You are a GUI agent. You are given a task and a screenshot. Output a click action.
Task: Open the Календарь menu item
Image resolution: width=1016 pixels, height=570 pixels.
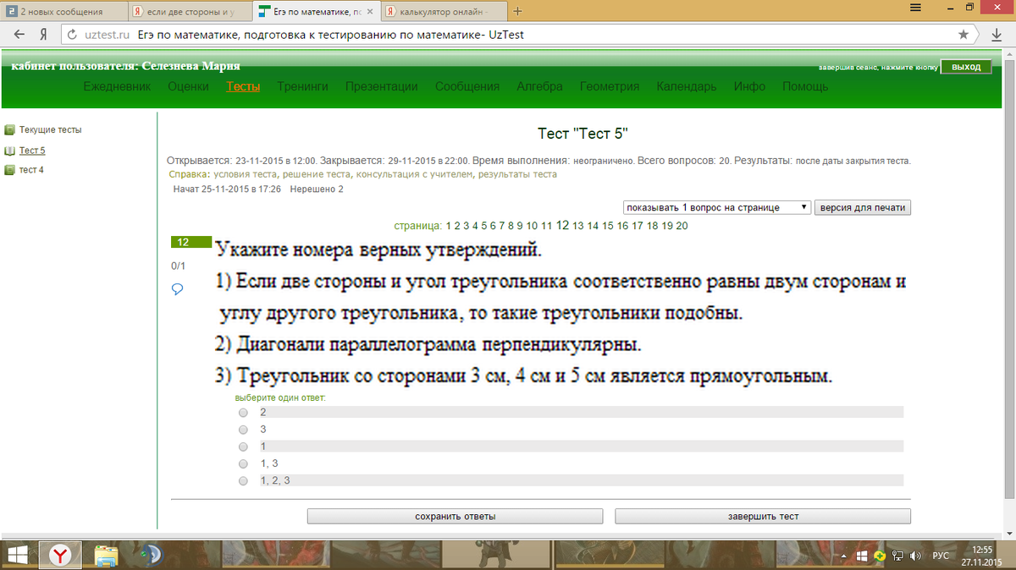click(x=687, y=86)
